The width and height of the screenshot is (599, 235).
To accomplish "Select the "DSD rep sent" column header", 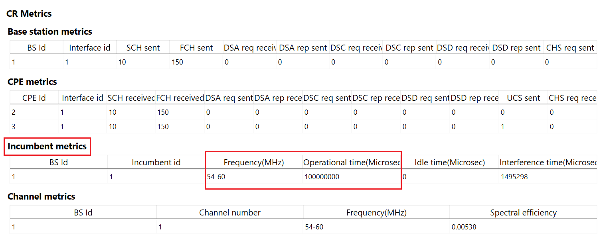I will pyautogui.click(x=516, y=48).
